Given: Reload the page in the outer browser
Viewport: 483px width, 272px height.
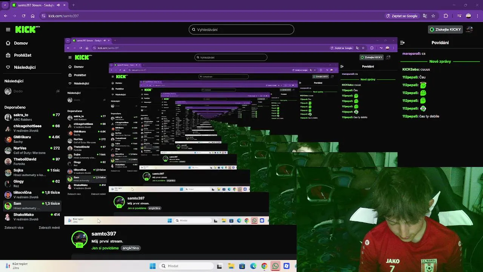Looking at the screenshot, I should (24, 16).
